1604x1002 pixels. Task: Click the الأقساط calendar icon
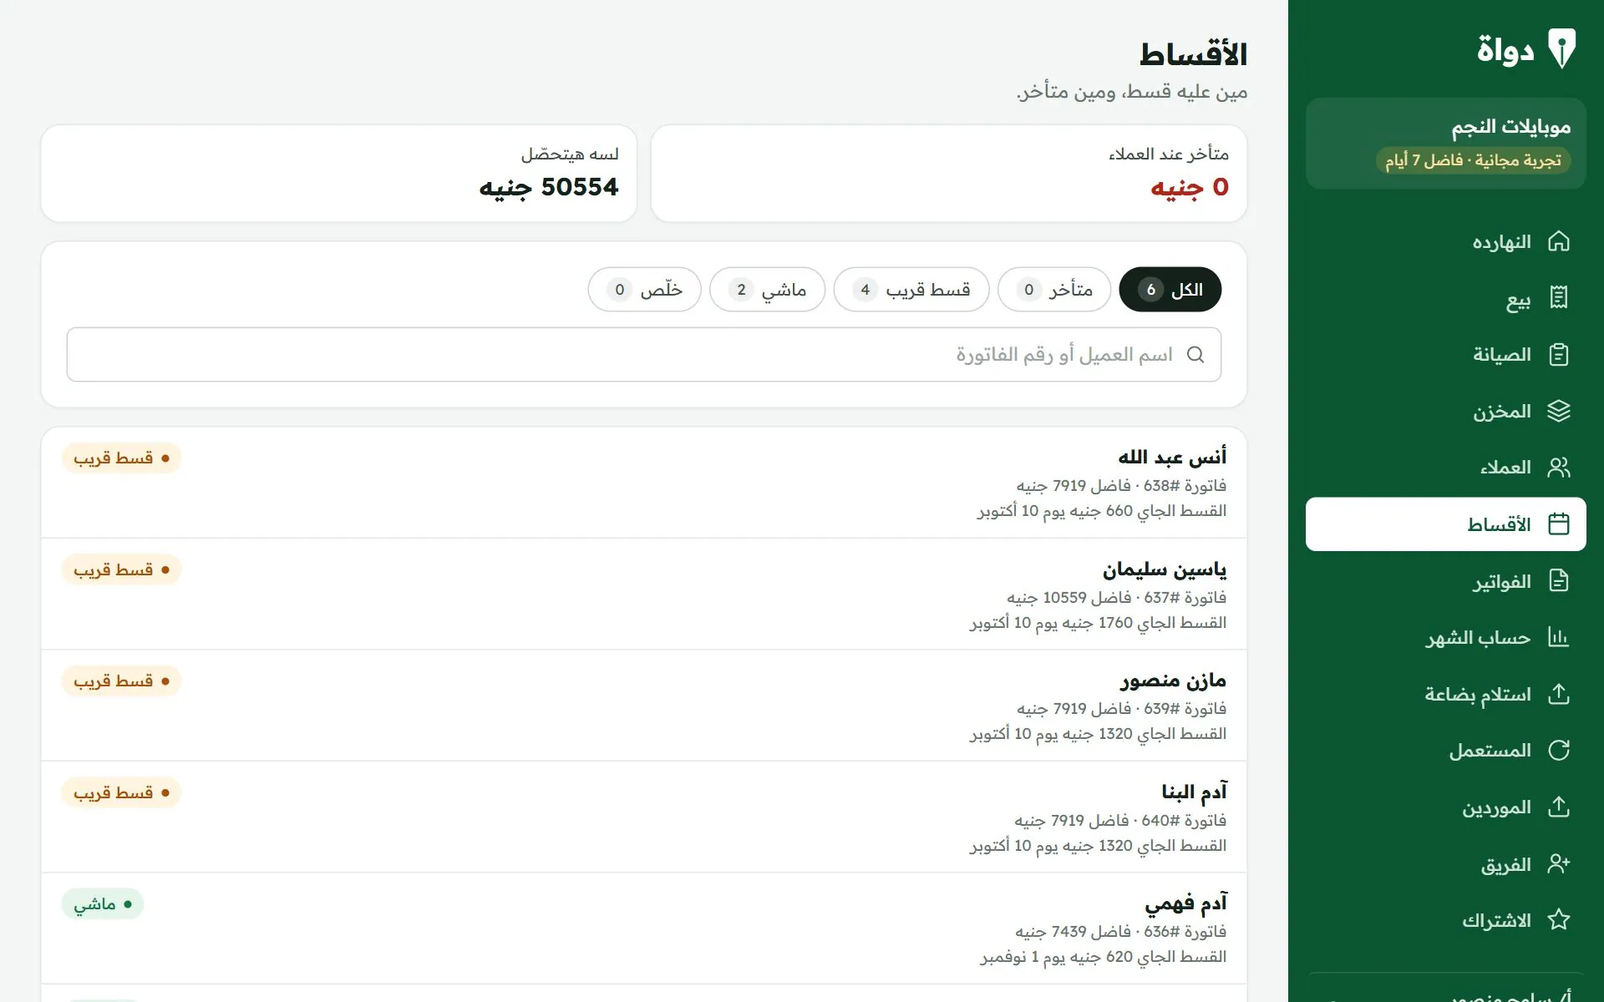1558,524
